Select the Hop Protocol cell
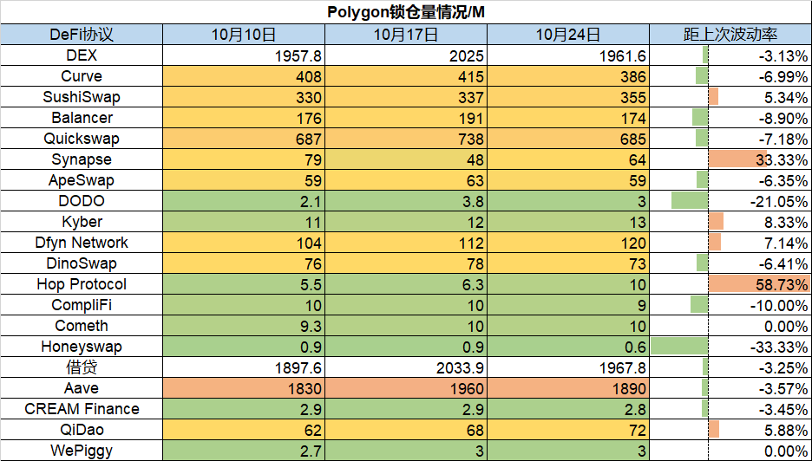Viewport: 812px width, 461px height. (82, 284)
